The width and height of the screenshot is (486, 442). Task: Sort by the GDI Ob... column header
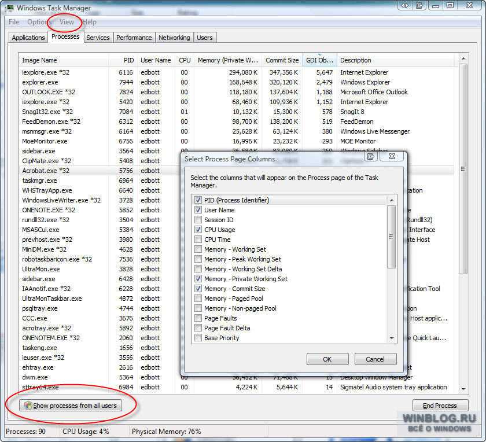coord(319,60)
